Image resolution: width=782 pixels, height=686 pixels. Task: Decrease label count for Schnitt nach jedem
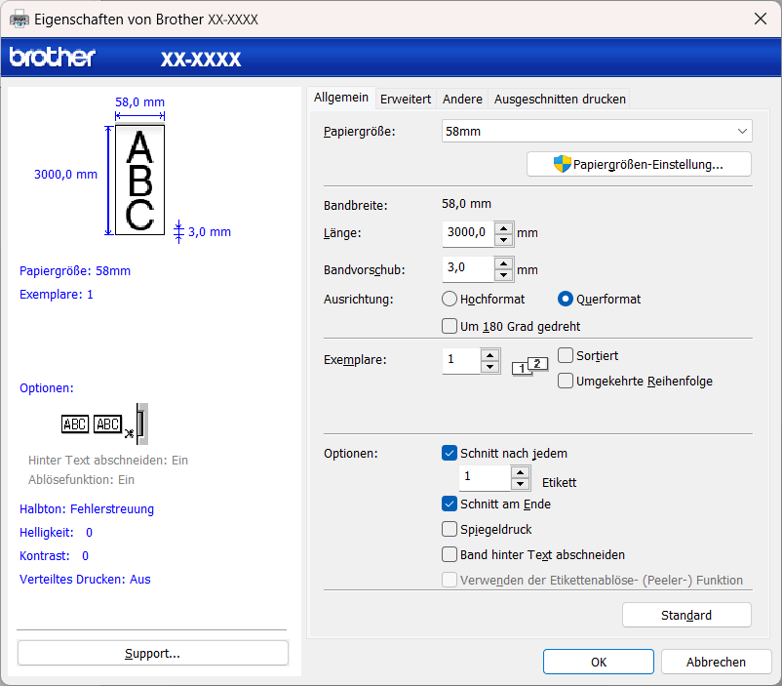click(x=521, y=484)
